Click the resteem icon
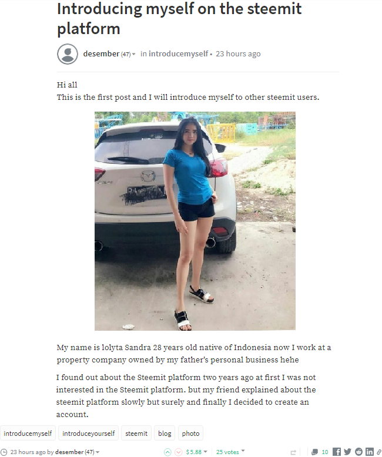 click(x=293, y=452)
